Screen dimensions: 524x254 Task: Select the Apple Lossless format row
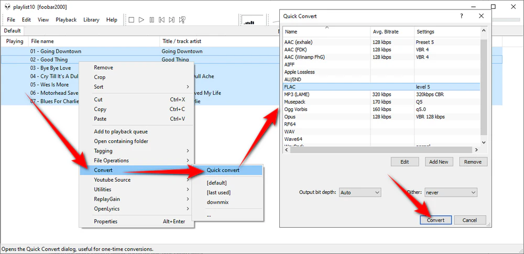(x=381, y=72)
